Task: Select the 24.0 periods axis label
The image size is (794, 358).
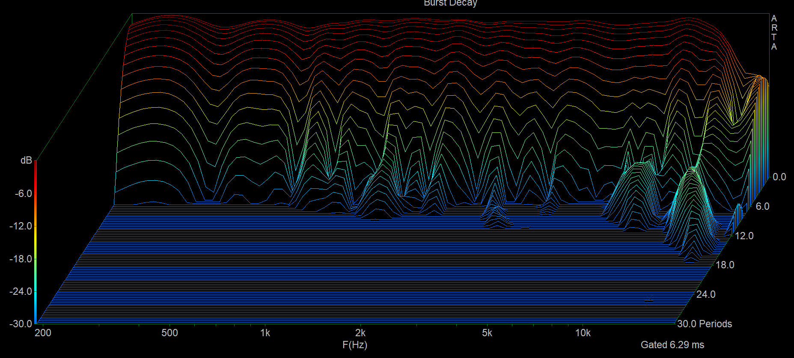Action: pyautogui.click(x=706, y=294)
